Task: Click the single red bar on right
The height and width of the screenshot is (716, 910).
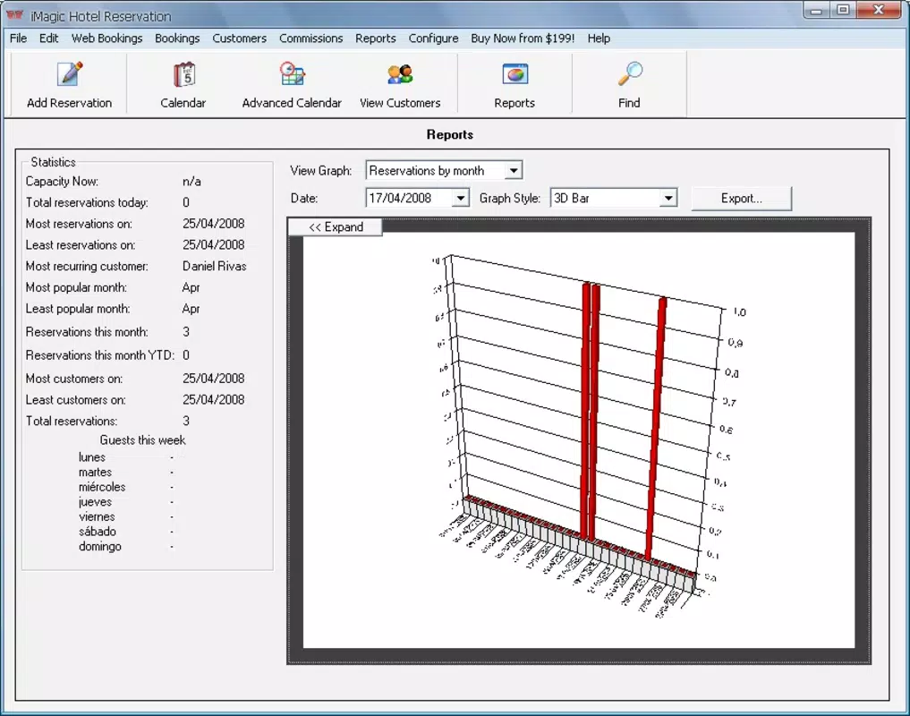Action: pos(656,429)
